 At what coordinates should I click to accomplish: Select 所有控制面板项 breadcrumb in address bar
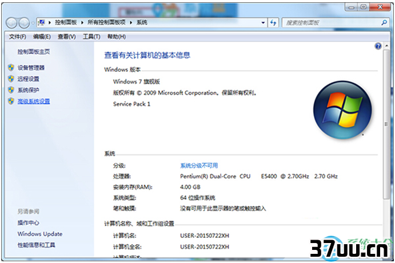(x=106, y=22)
